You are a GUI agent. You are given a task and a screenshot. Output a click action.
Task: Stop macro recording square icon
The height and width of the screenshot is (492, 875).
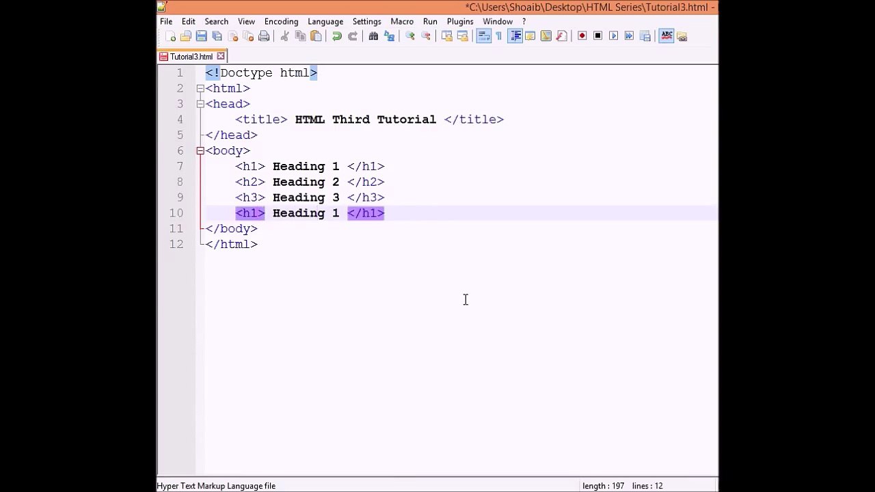597,36
